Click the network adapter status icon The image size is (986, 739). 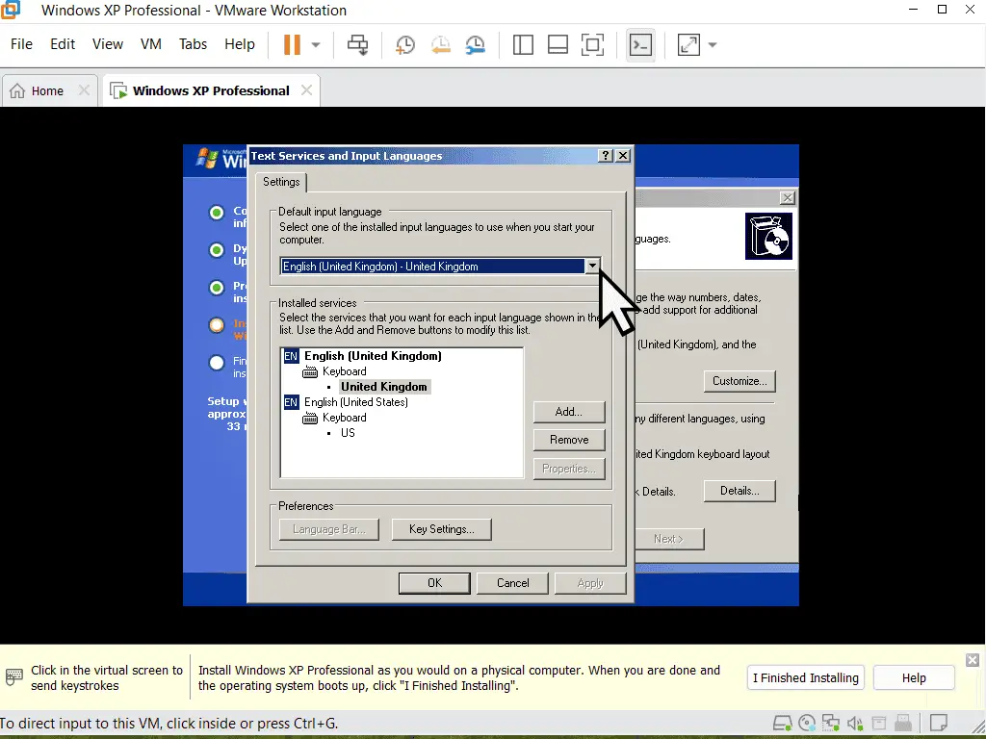tap(831, 724)
